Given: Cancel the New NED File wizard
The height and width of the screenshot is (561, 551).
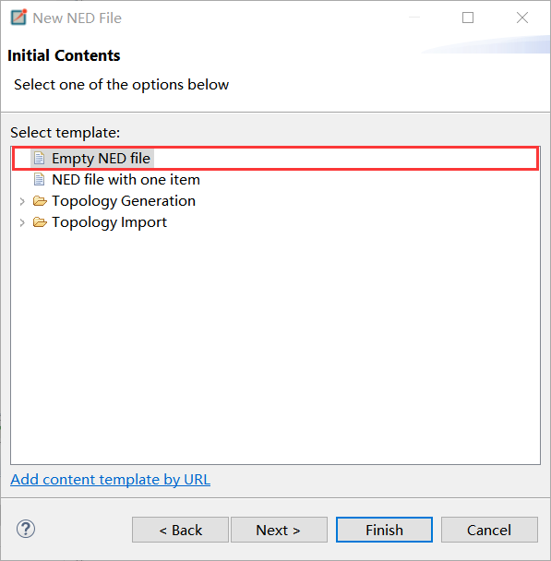Looking at the screenshot, I should click(x=489, y=530).
